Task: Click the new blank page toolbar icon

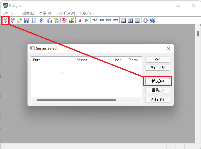Action: coord(34,20)
